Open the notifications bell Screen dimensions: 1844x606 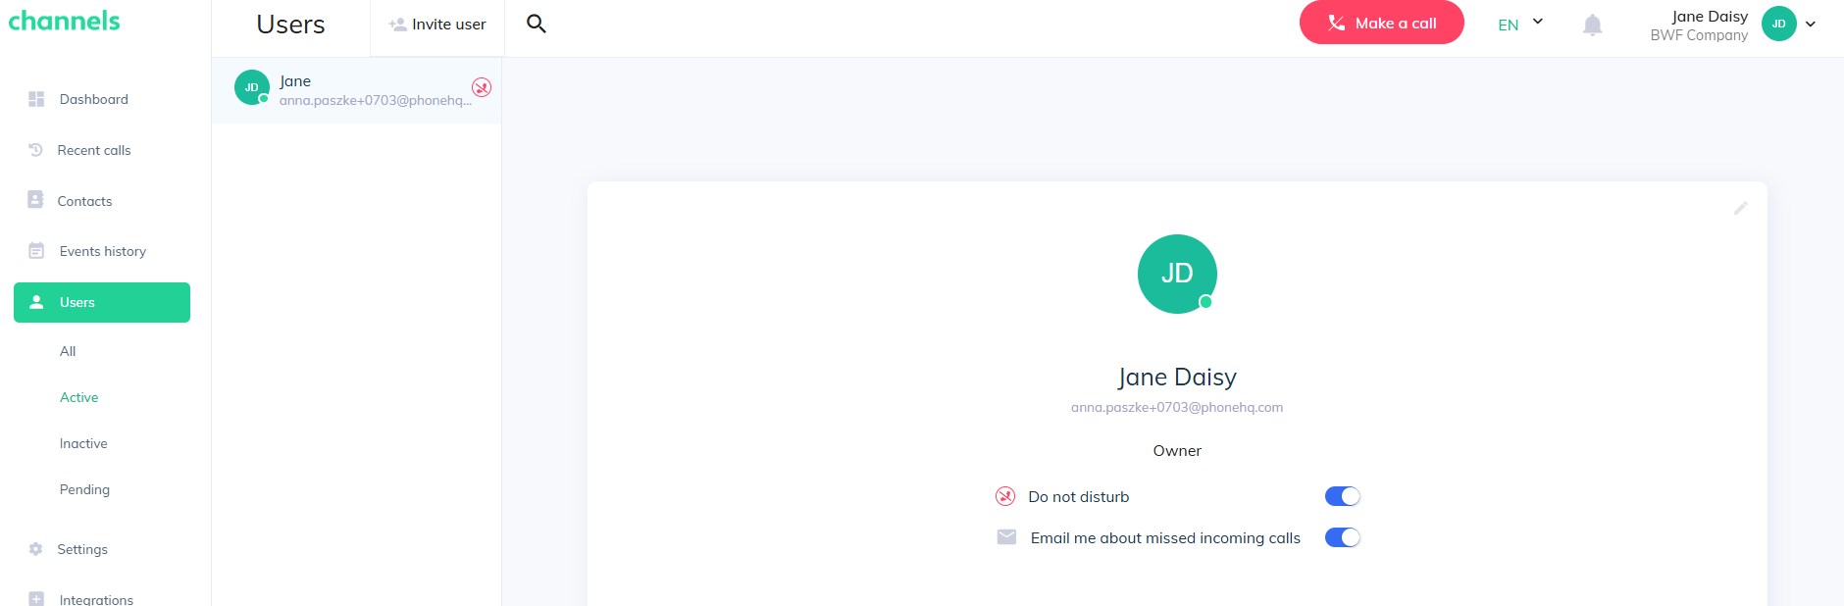[x=1593, y=25]
